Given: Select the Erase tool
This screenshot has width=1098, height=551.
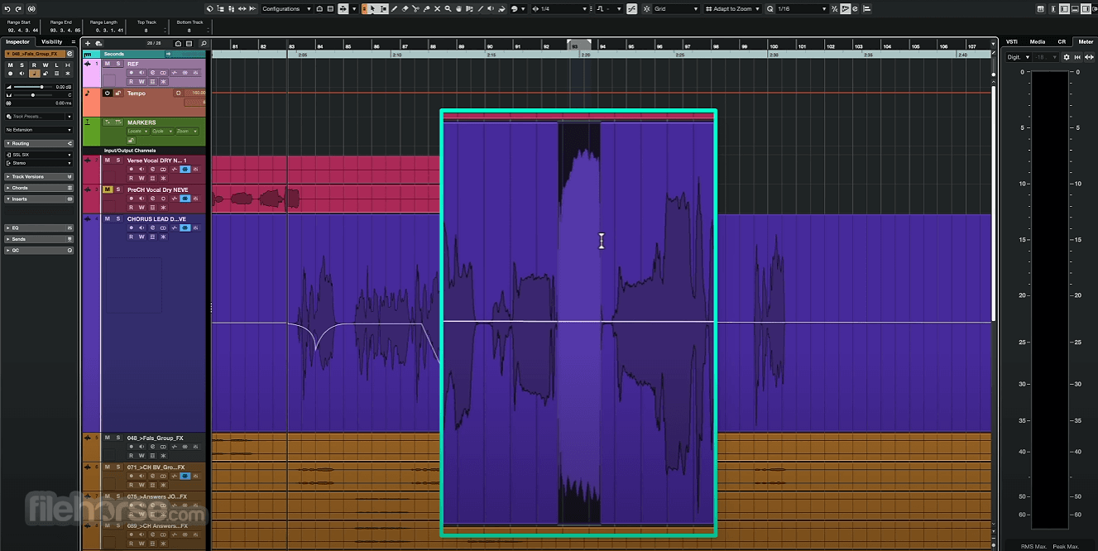Looking at the screenshot, I should tap(405, 8).
